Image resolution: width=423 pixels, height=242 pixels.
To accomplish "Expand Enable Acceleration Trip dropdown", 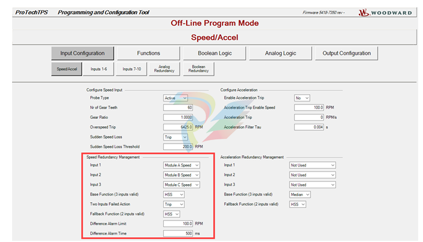I will coord(302,98).
